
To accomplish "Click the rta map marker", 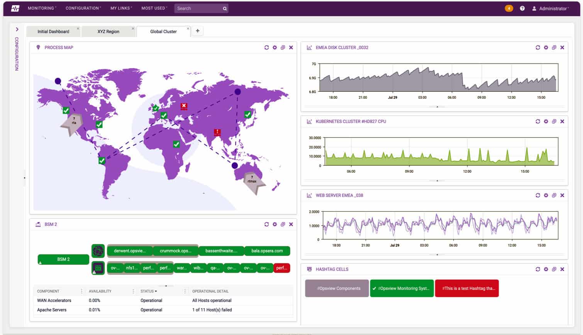I will [73, 124].
